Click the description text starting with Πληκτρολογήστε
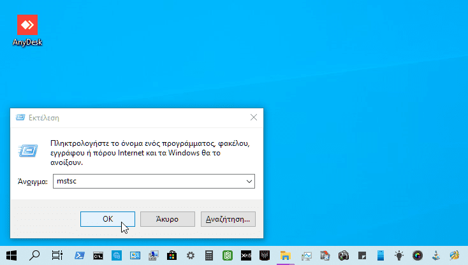The width and height of the screenshot is (468, 265). click(x=150, y=153)
